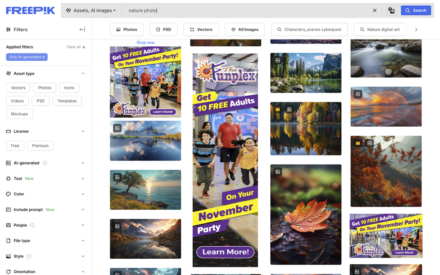Select the Templates asset type chip
The image size is (440, 275).
pos(67,101)
